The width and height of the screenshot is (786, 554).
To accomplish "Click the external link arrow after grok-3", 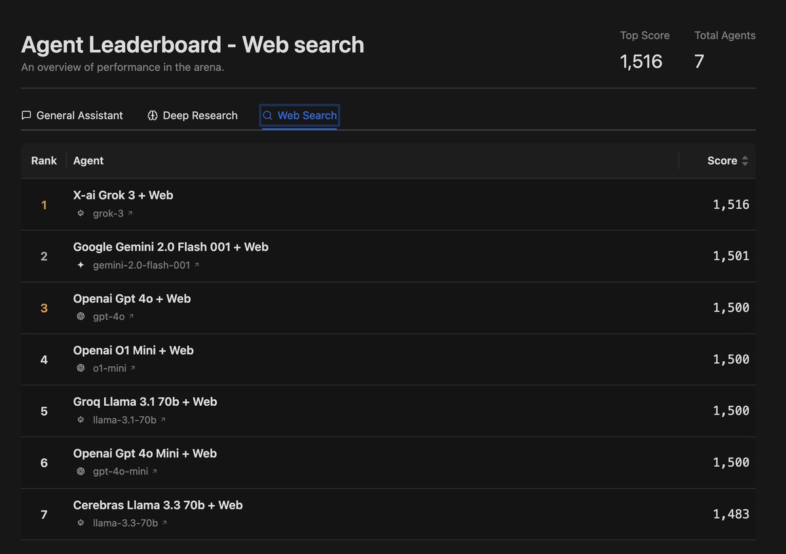I will coord(130,214).
